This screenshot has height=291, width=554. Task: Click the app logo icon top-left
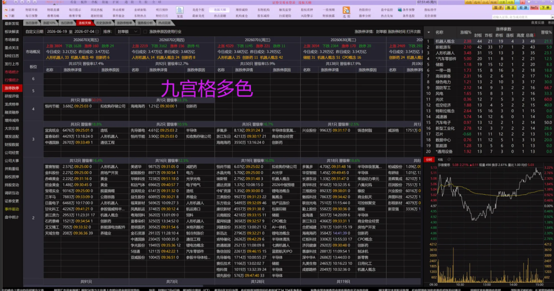(x=4, y=2)
